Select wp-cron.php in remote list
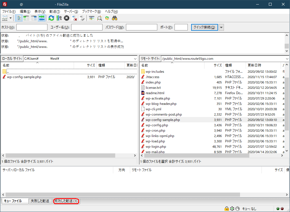The image size is (290, 212). pyautogui.click(x=212, y=130)
